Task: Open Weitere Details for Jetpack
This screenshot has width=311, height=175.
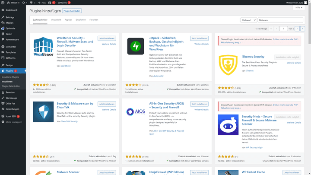Action: pos(201,44)
